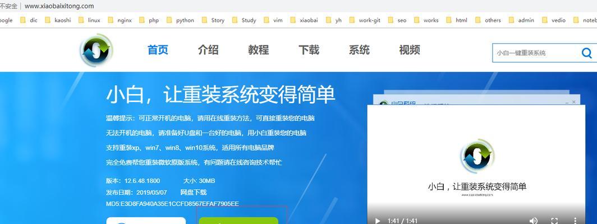Image resolution: width=597 pixels, height=224 pixels.
Task: Follow the 网盘下载 link
Action: (x=194, y=192)
